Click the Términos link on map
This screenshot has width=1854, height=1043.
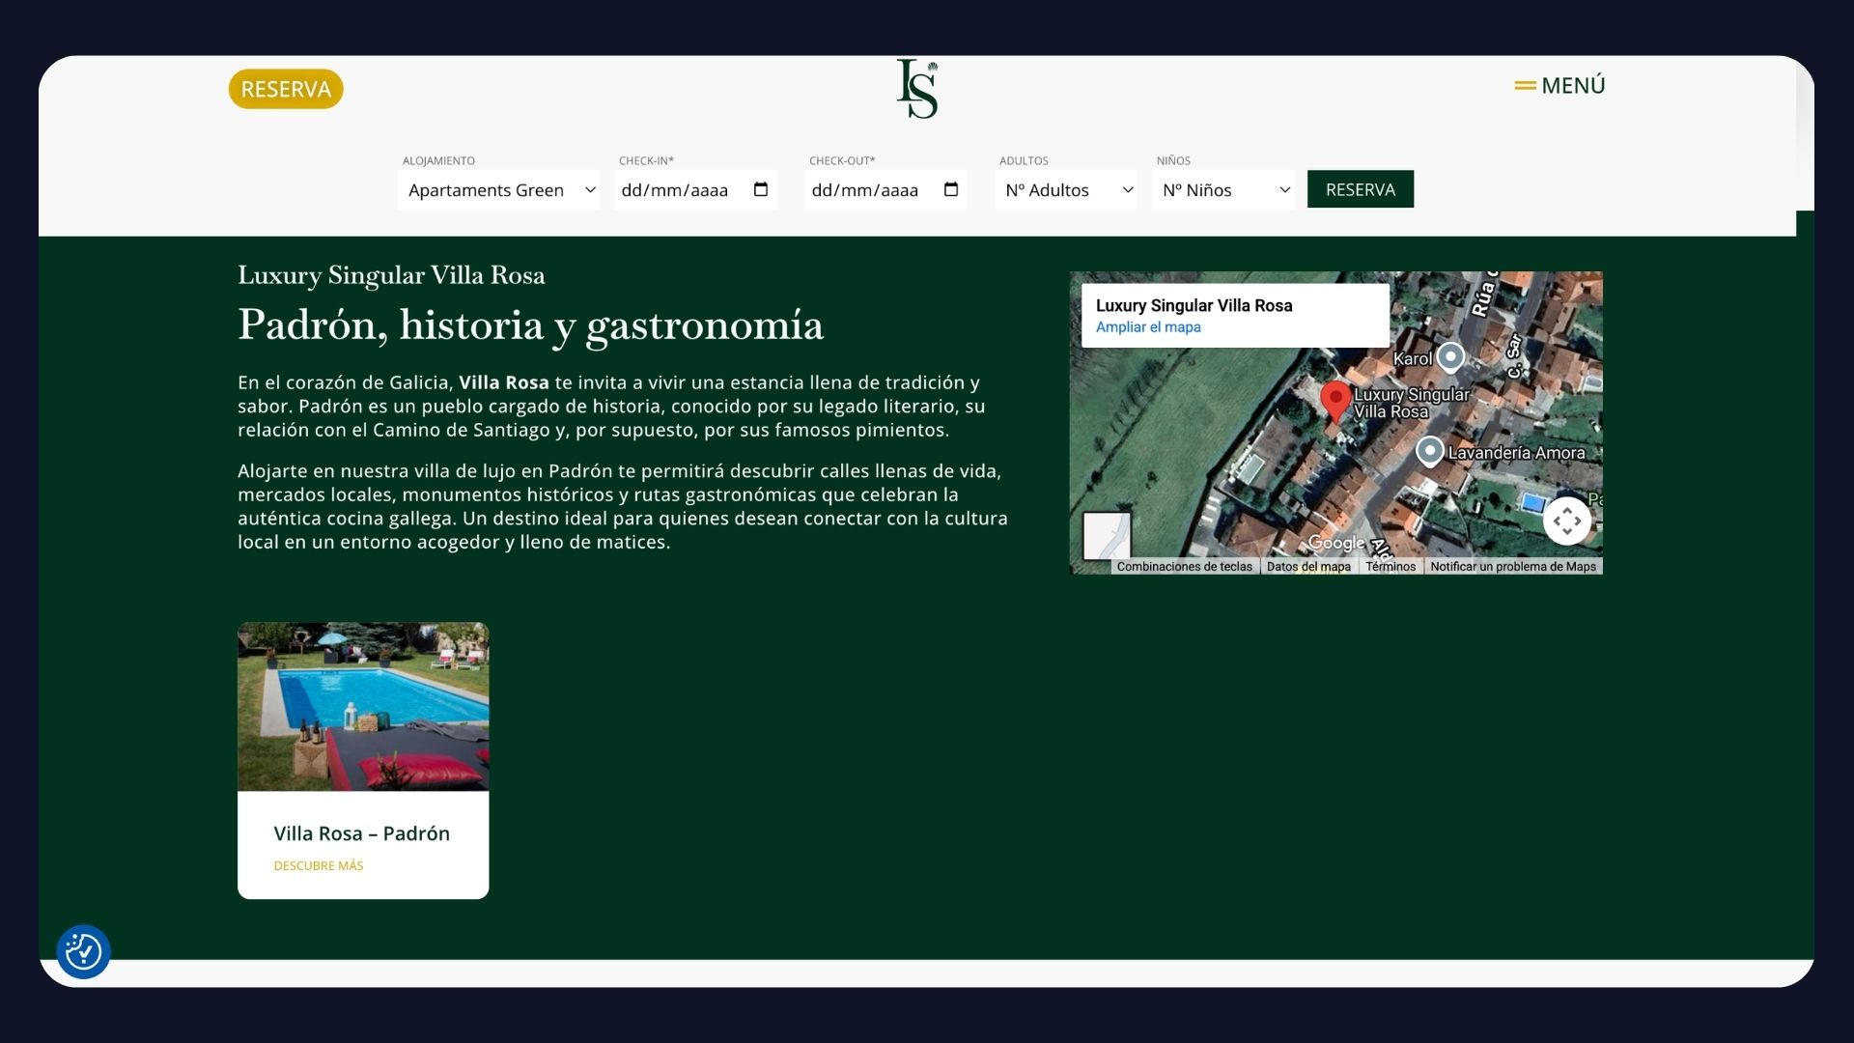click(x=1390, y=567)
